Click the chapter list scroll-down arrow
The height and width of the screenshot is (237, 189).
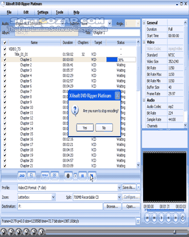(138, 165)
